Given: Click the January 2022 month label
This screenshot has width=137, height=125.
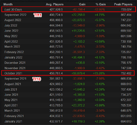Looking at the screenshot, I should point(13,57).
